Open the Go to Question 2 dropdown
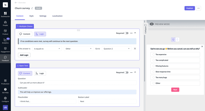 click(x=117, y=49)
